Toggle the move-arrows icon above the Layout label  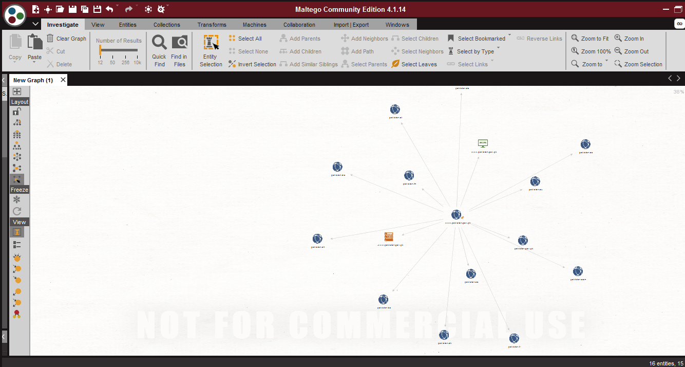point(17,91)
